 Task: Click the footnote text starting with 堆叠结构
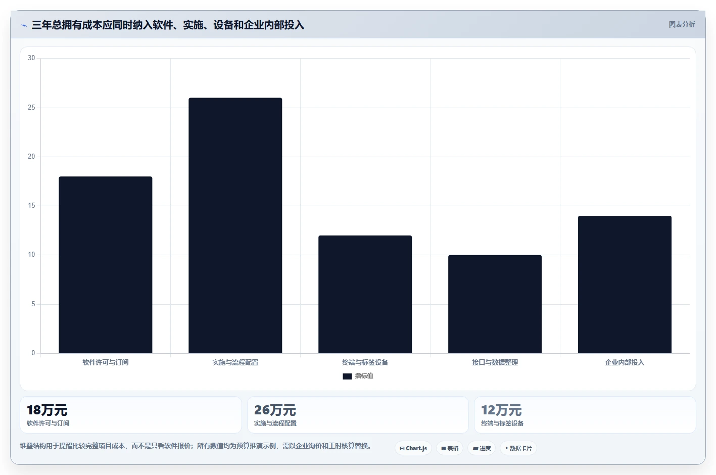[x=197, y=446]
